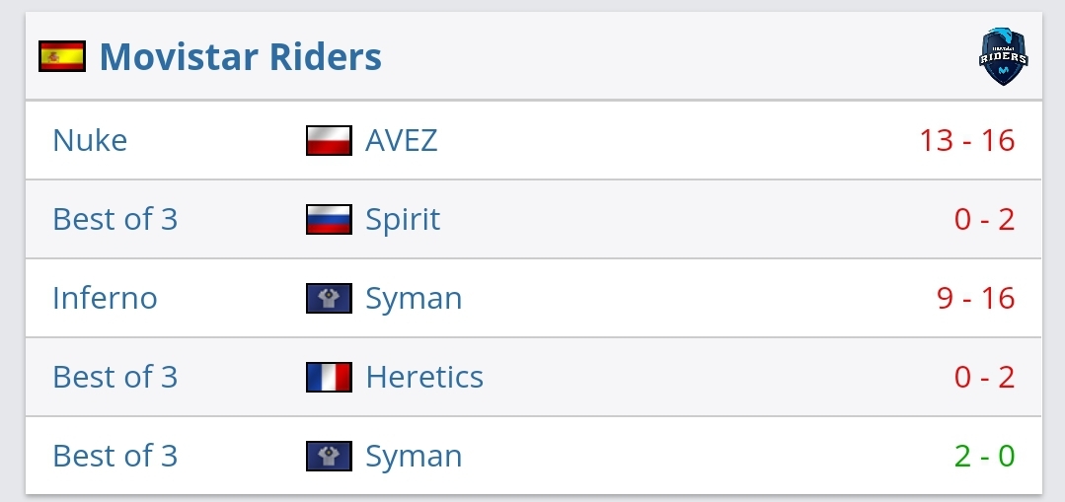Screen dimensions: 1065x502
Task: View the 2 - 0 win against Syman
Action: point(984,456)
